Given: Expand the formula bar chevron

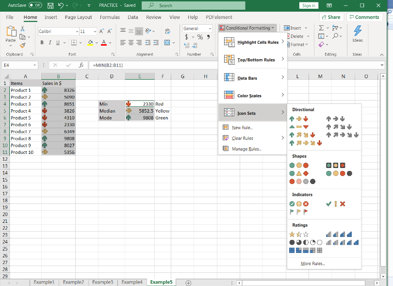Looking at the screenshot, I should pos(382,65).
